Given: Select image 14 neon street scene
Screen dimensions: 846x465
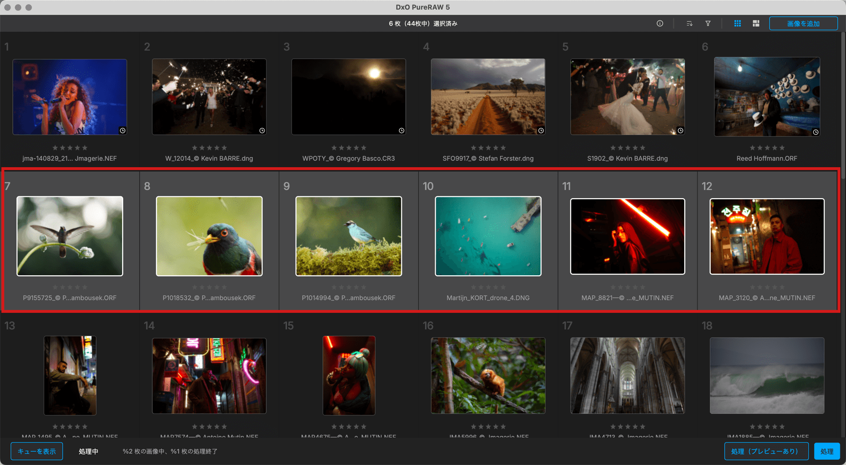Looking at the screenshot, I should coord(209,376).
